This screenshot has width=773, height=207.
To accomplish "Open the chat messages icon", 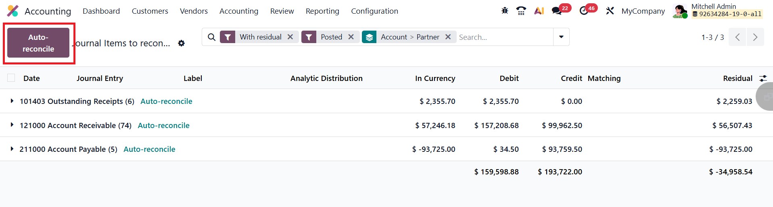I will point(557,11).
